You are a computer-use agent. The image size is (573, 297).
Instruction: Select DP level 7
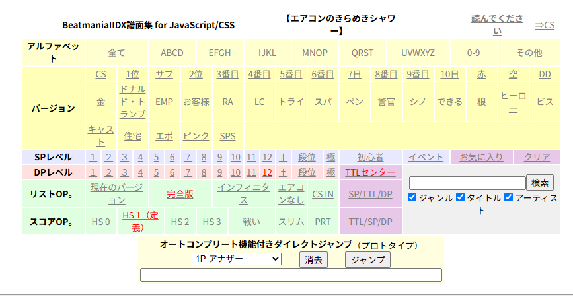click(x=188, y=172)
